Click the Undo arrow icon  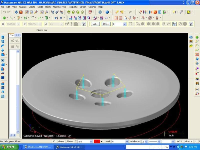(x=4, y=12)
